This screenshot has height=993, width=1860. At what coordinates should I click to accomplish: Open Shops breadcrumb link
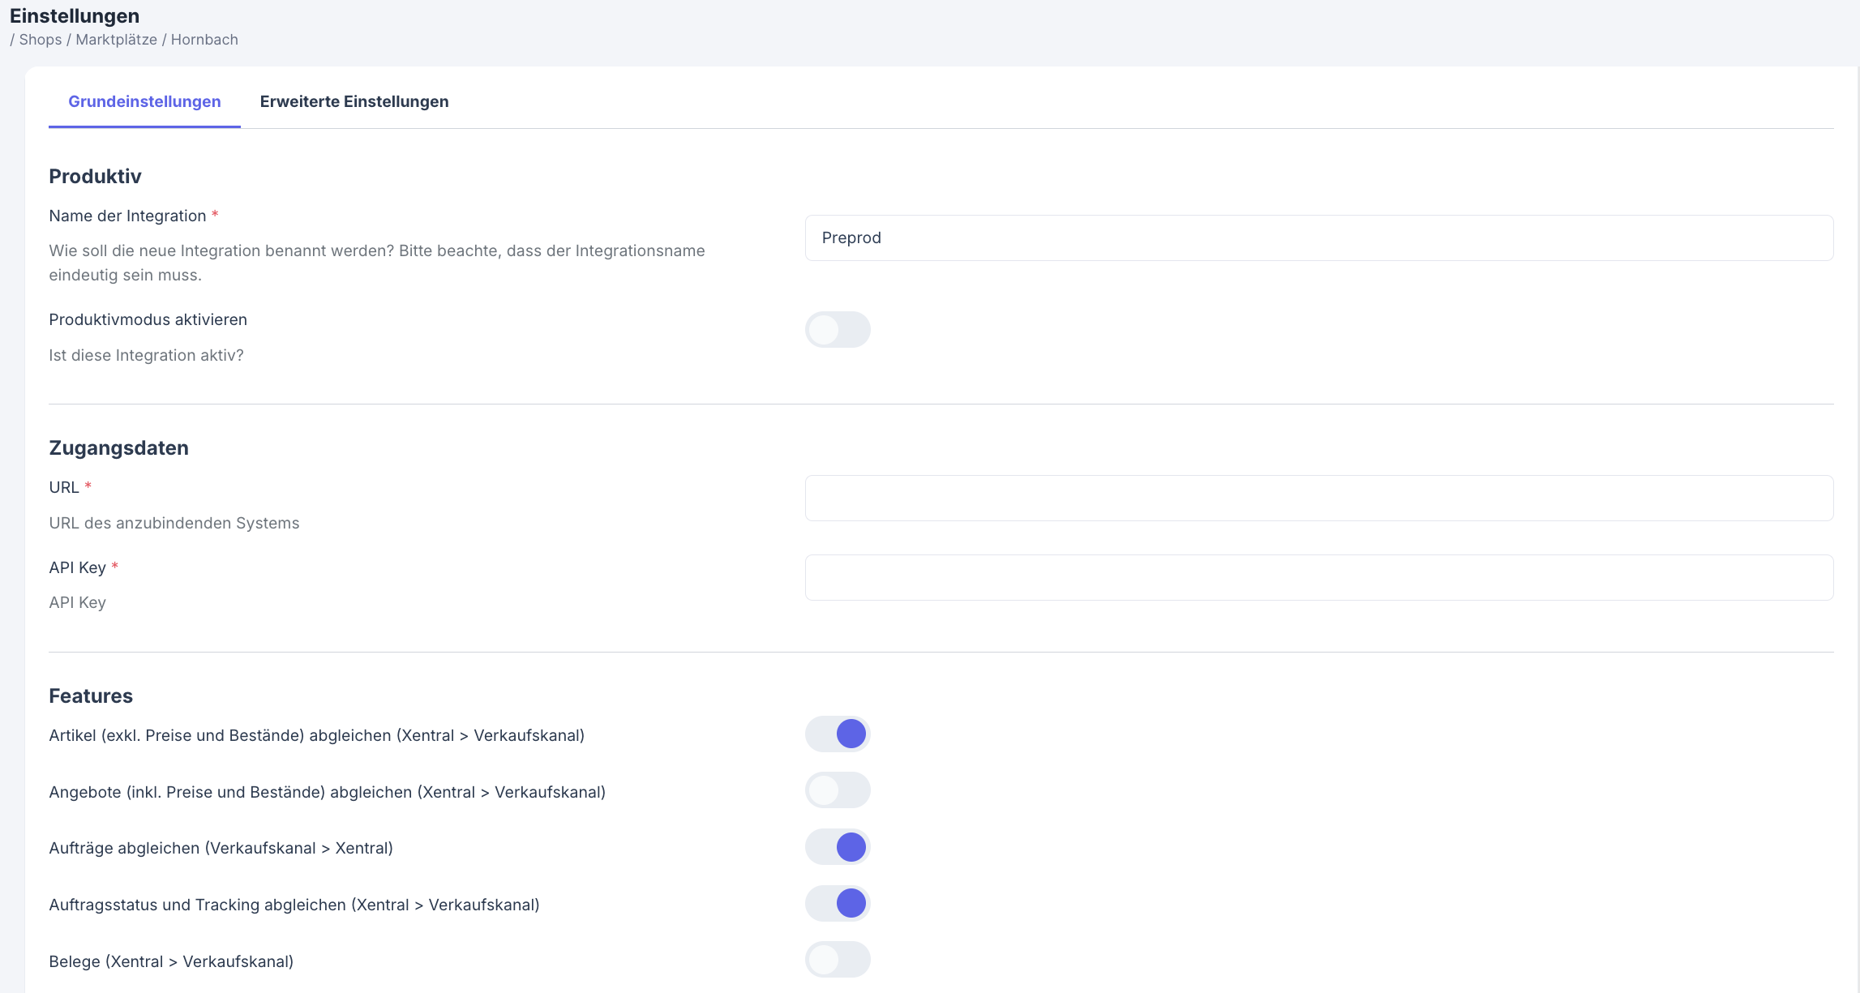tap(41, 40)
